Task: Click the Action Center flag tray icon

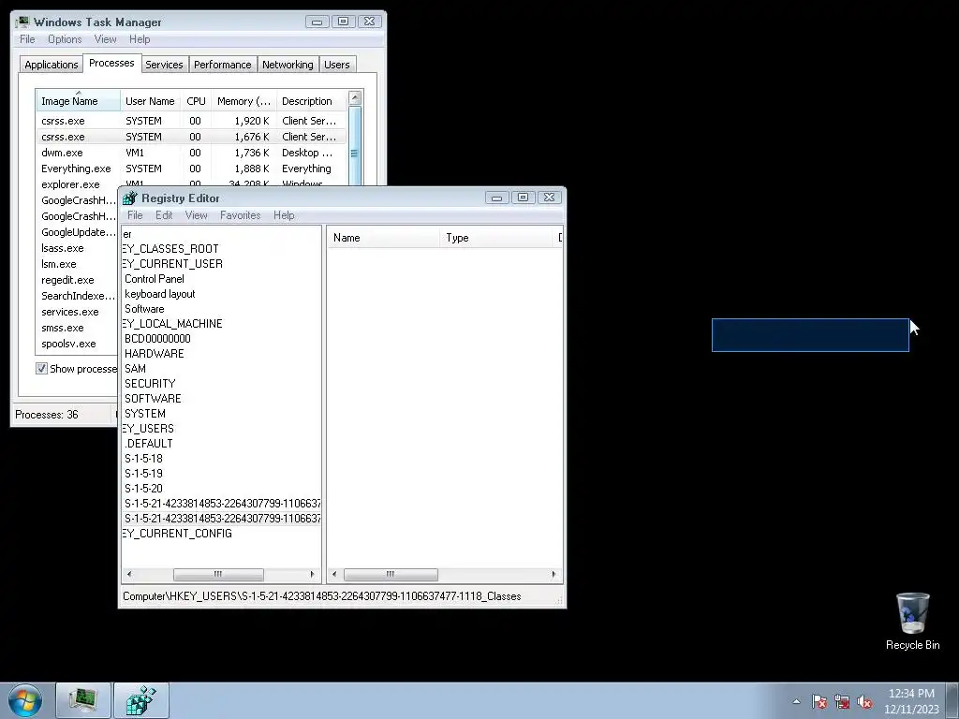Action: point(819,701)
